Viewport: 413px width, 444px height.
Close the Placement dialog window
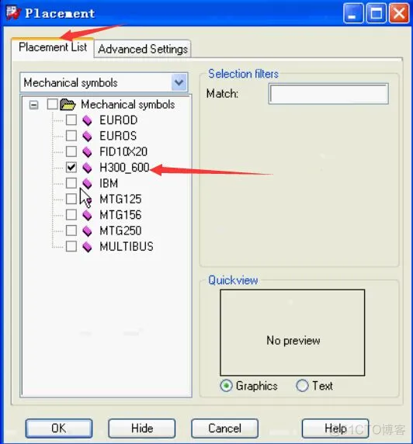pos(399,13)
